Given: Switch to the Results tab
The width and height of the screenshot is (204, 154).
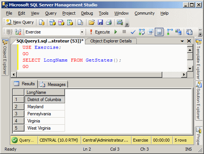Looking at the screenshot, I should (24, 84).
